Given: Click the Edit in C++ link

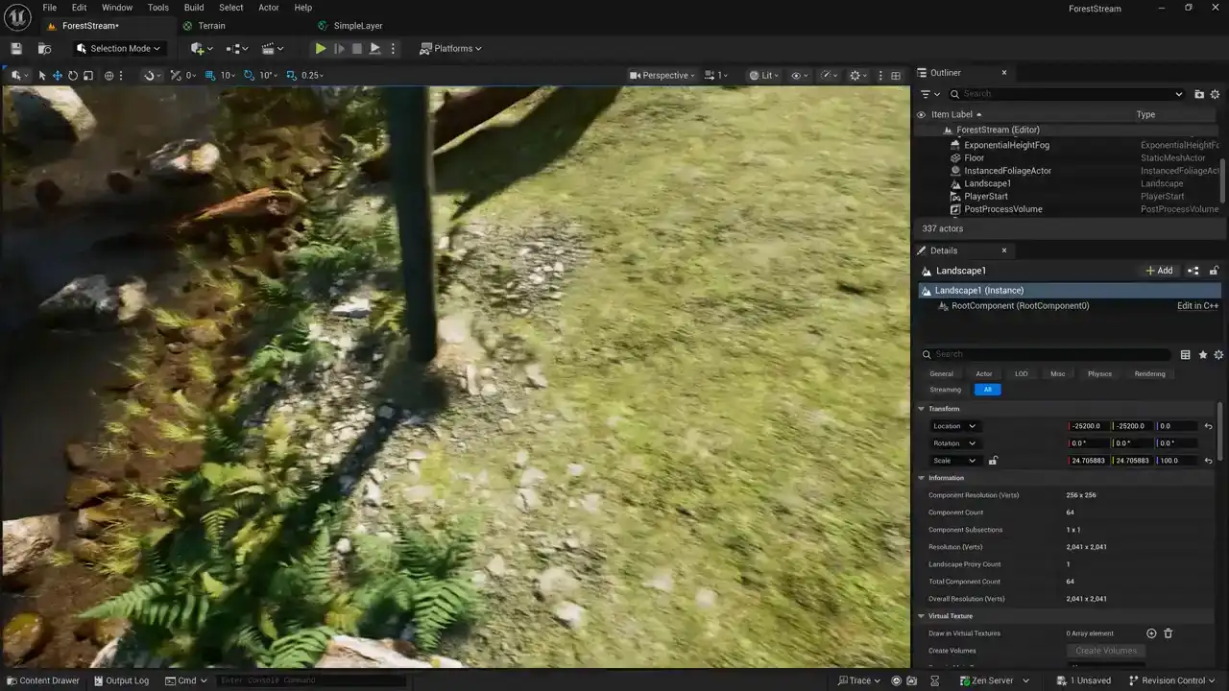Looking at the screenshot, I should click(x=1197, y=306).
